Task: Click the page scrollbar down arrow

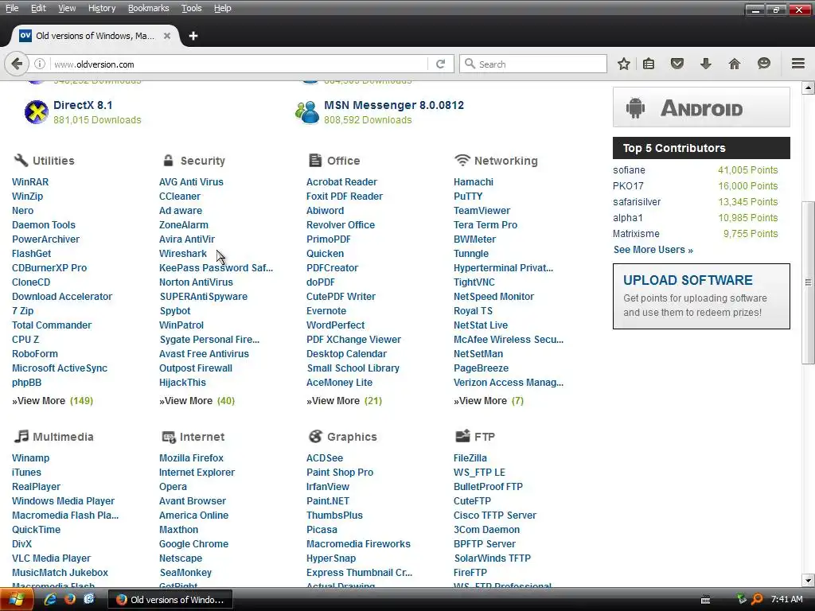Action: pos(809,580)
